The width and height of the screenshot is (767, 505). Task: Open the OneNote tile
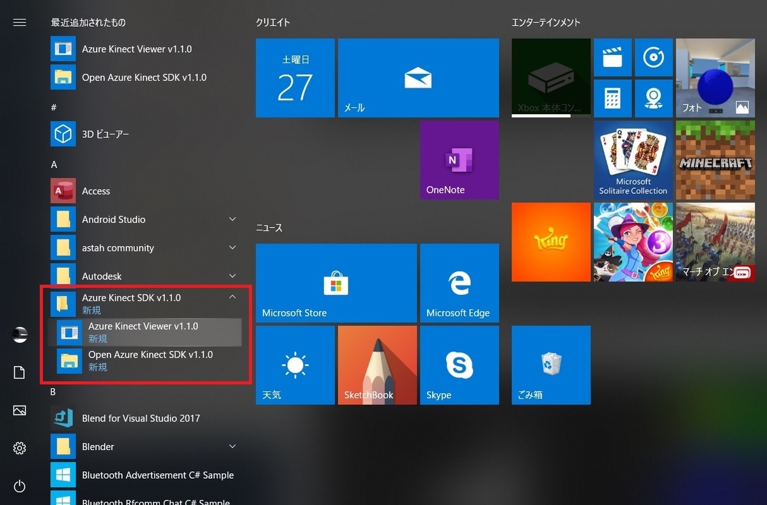pyautogui.click(x=459, y=160)
